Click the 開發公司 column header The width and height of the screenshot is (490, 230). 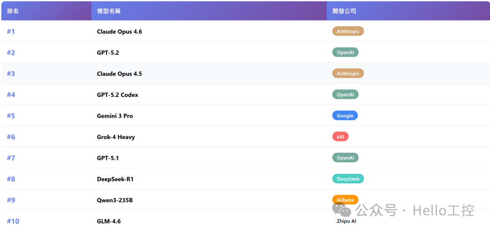[408, 11]
